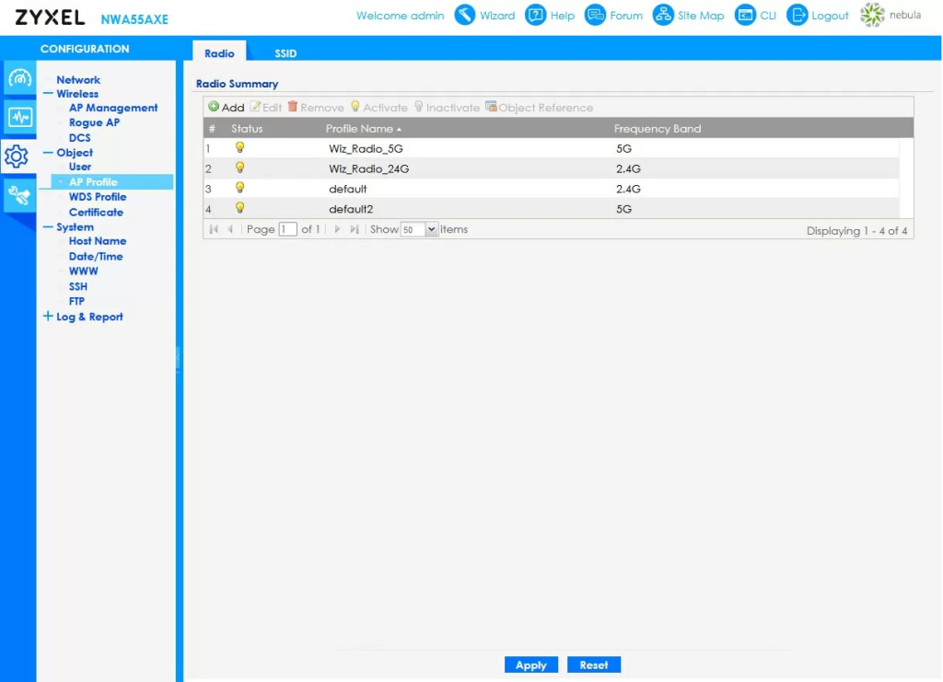
Task: Click Add to create radio profile
Action: [x=227, y=108]
